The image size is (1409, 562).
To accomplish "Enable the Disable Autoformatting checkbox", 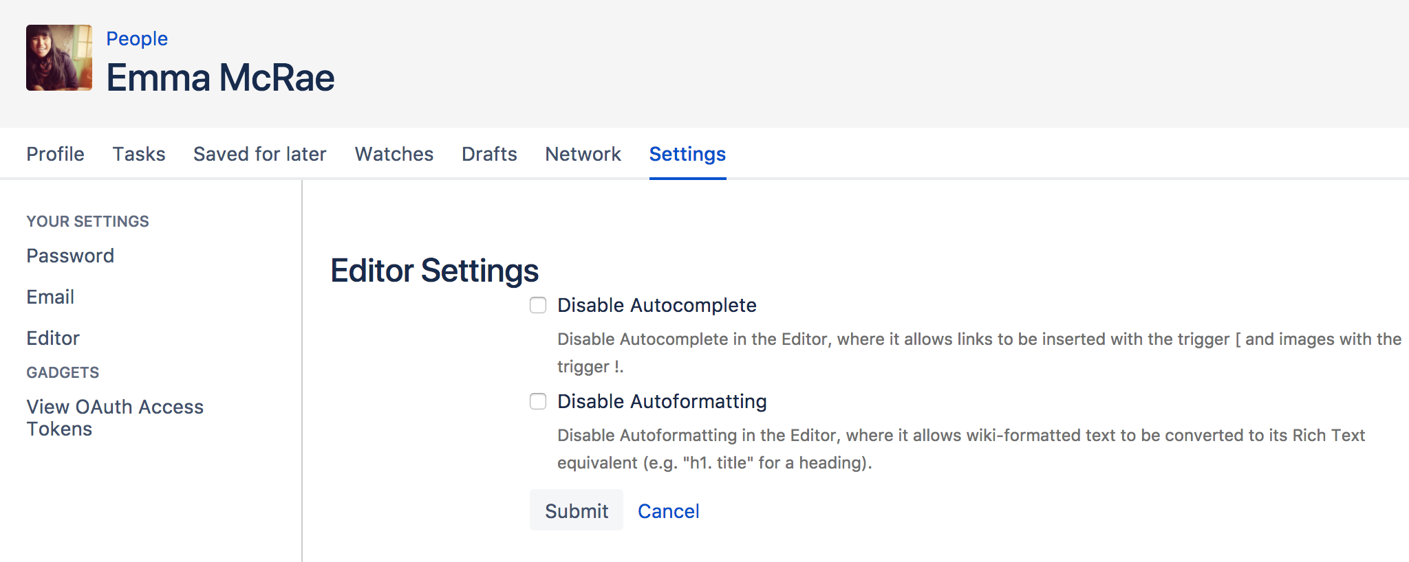I will pyautogui.click(x=538, y=401).
